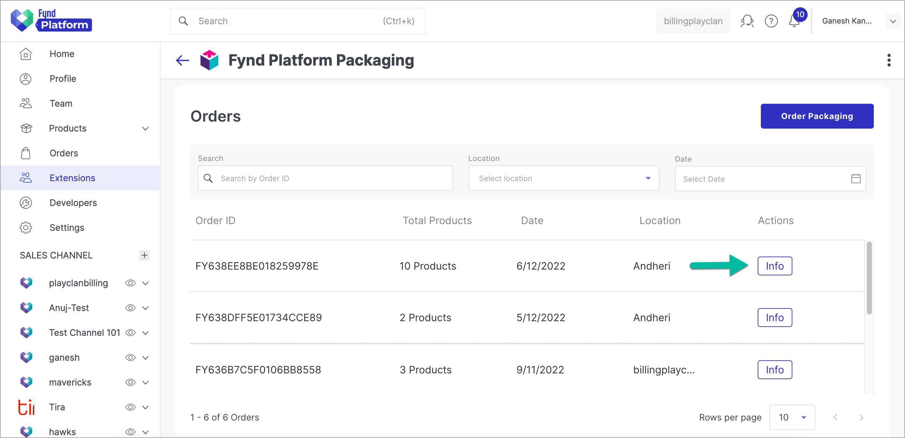
Task: Click the 9/11/2022 date cell
Action: click(x=540, y=370)
